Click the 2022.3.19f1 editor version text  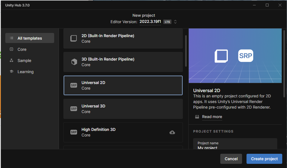coord(150,21)
